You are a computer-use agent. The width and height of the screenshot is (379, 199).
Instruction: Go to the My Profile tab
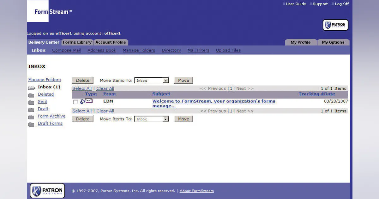[x=301, y=42]
